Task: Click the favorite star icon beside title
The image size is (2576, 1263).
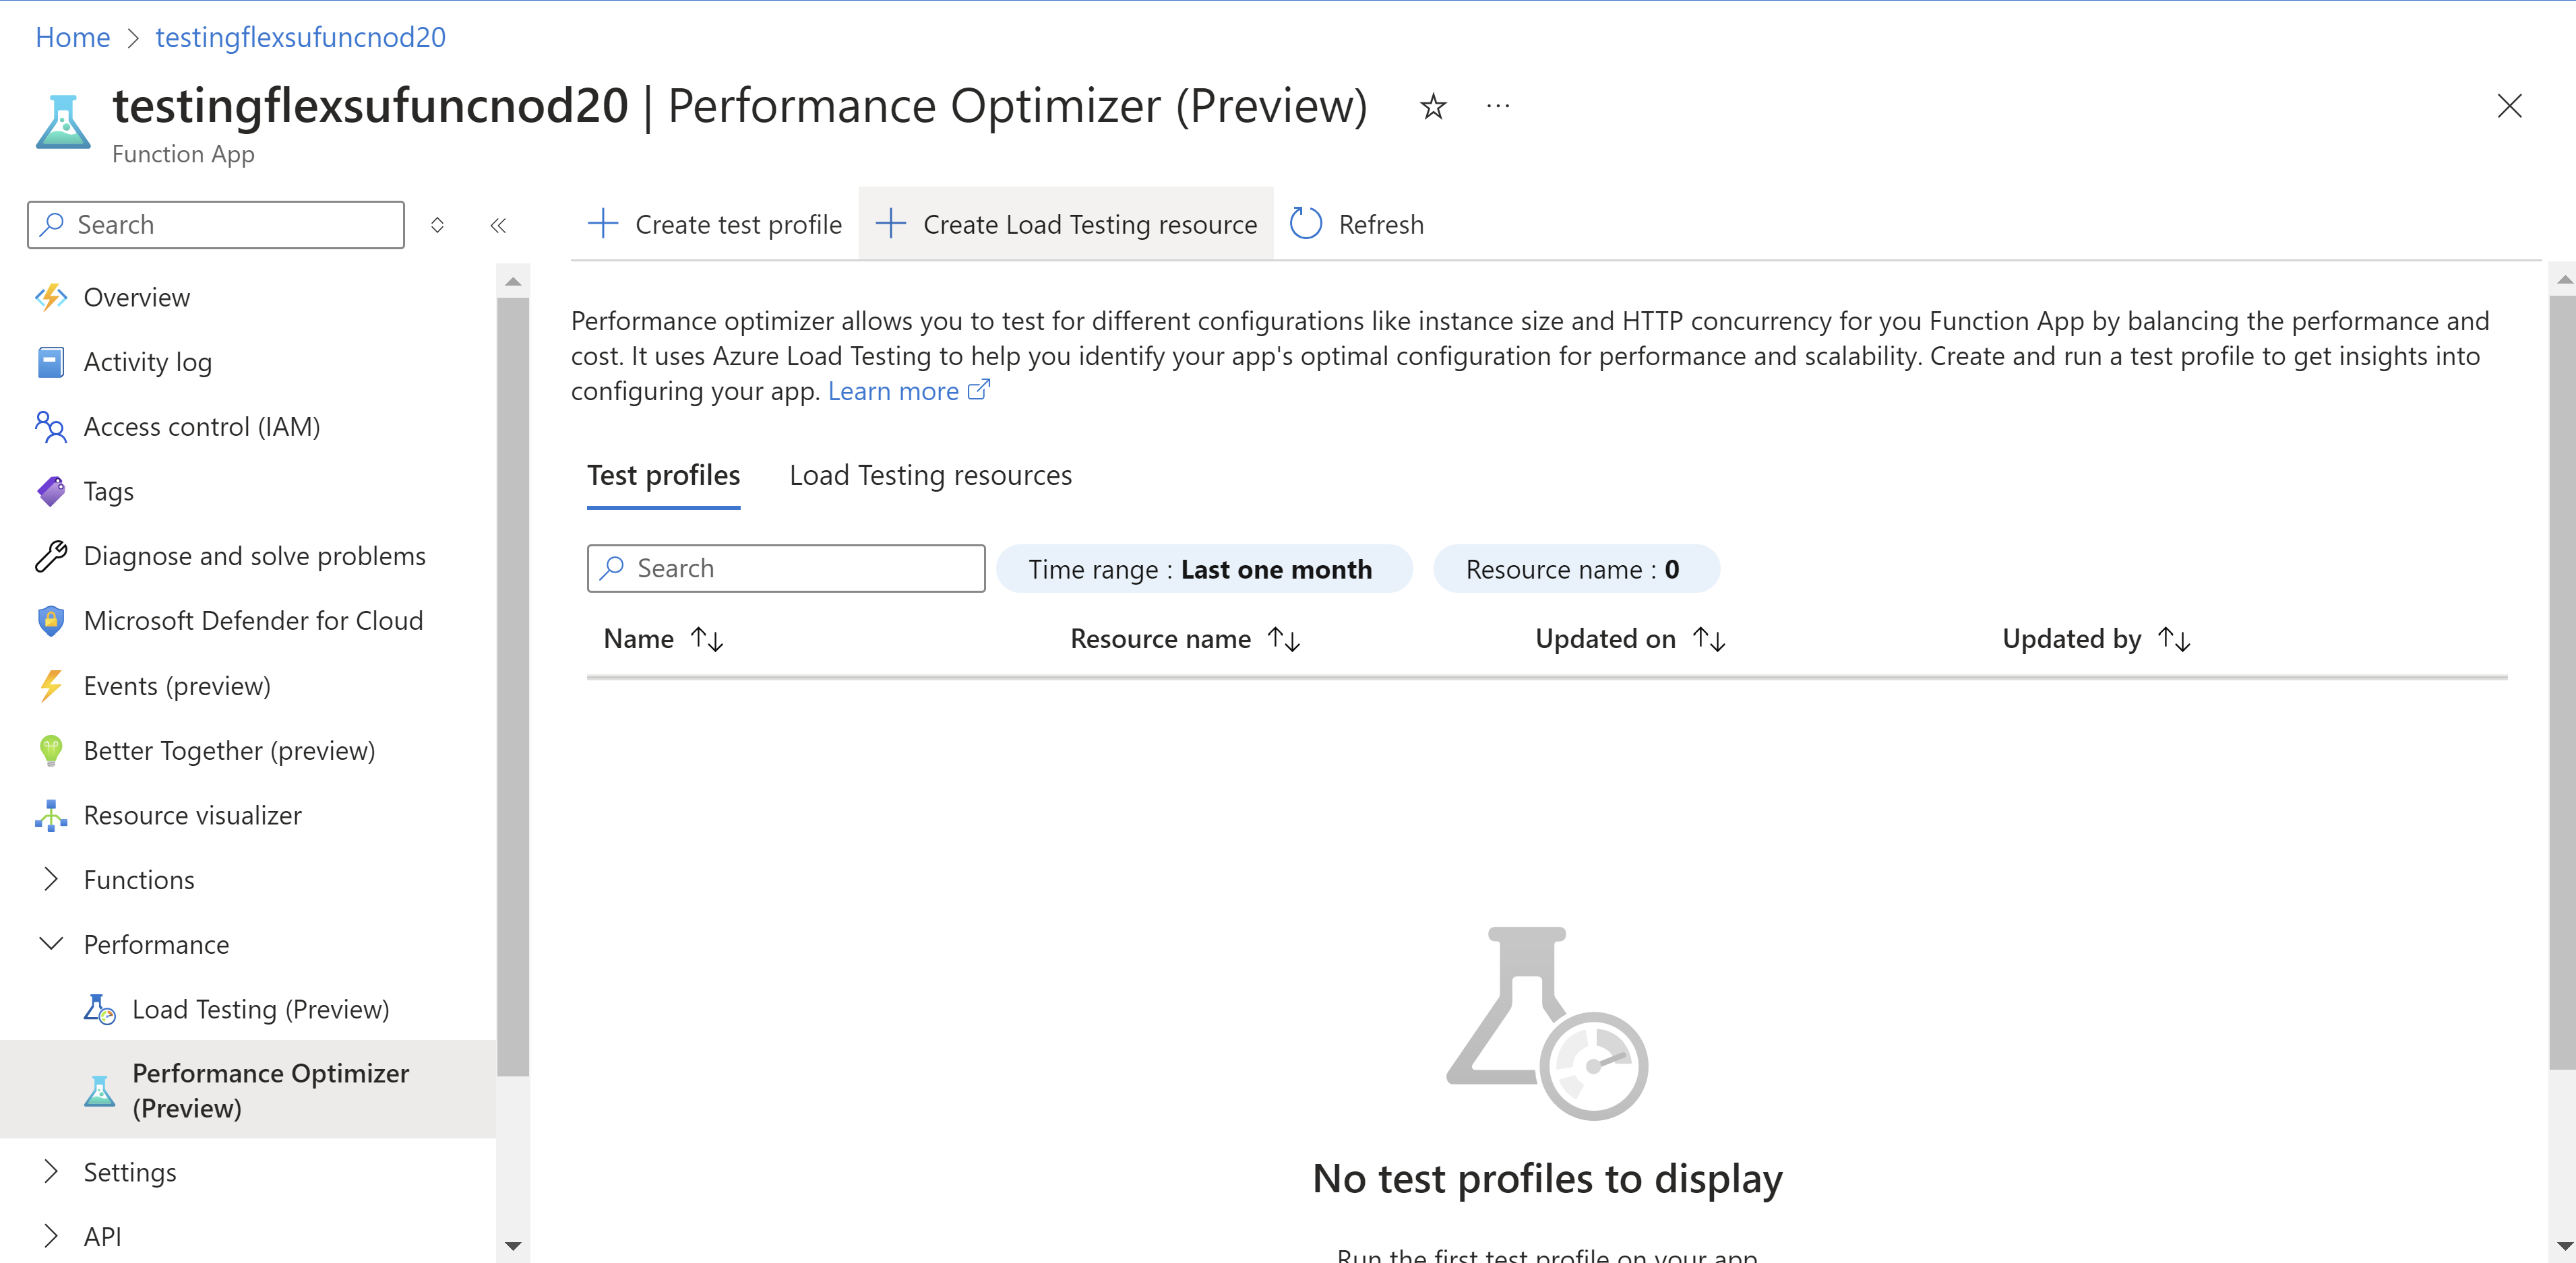Action: tap(1433, 106)
